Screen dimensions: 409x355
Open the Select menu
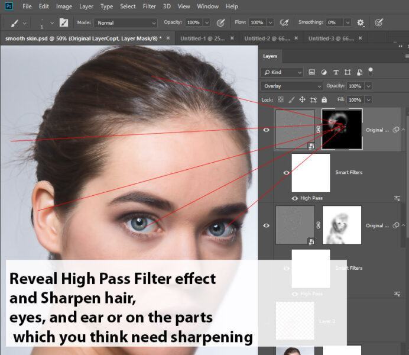[128, 7]
